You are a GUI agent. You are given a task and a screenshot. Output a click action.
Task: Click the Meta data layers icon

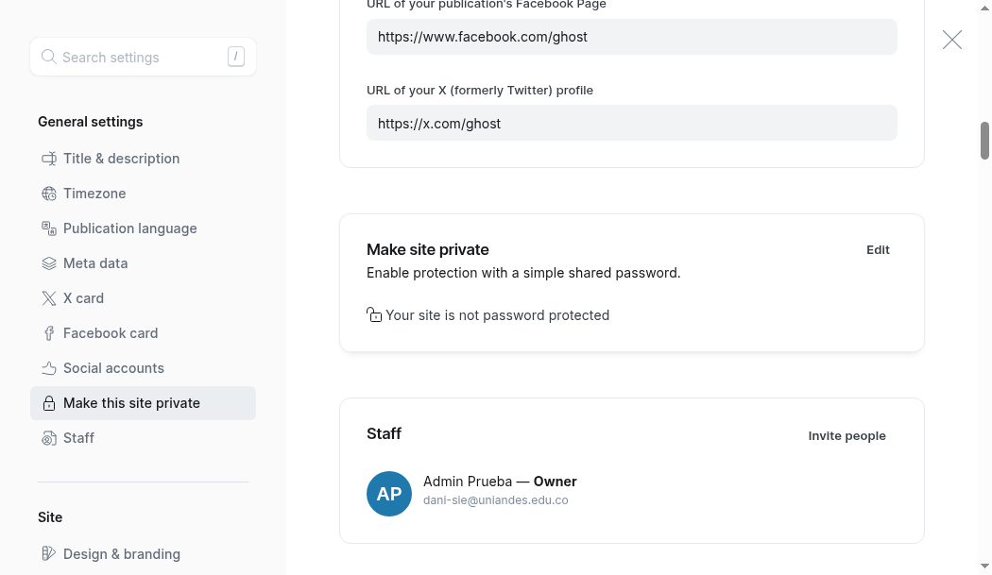tap(49, 263)
